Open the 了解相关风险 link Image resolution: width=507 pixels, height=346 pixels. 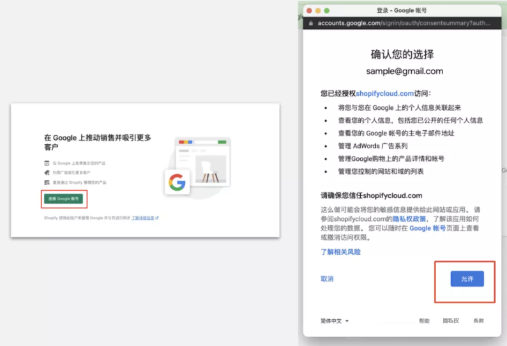click(x=340, y=252)
